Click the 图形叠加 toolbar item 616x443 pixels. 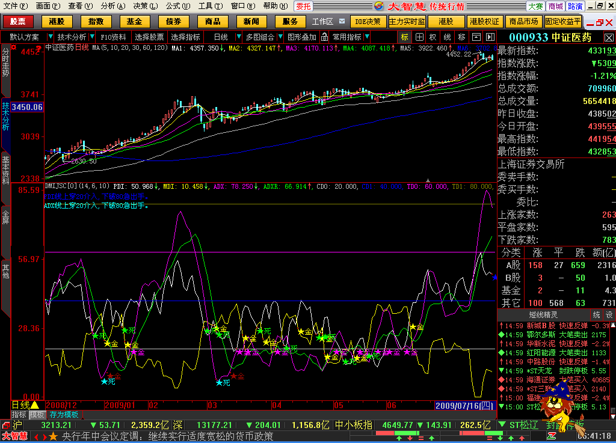pos(302,37)
